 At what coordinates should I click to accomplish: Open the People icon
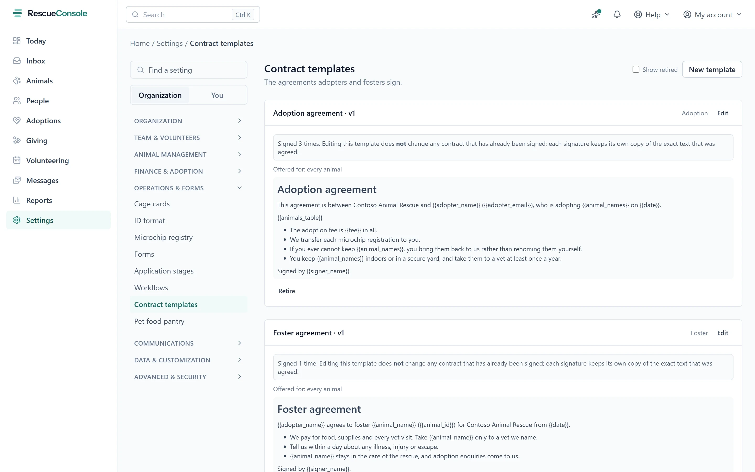coord(17,101)
